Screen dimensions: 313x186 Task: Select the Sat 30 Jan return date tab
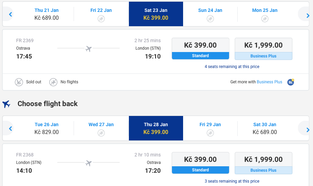[265, 128]
